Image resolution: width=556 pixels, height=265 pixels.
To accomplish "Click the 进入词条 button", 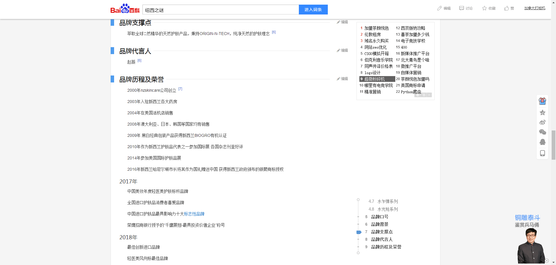I will (x=313, y=10).
